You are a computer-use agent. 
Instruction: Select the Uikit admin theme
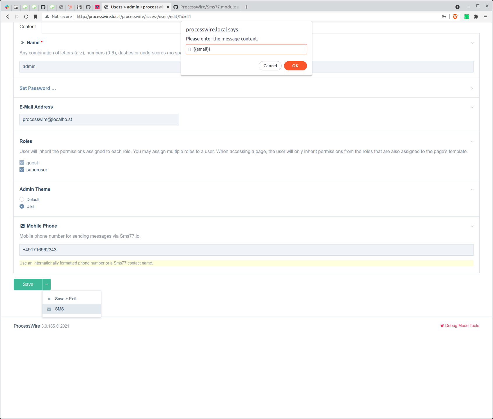click(22, 206)
